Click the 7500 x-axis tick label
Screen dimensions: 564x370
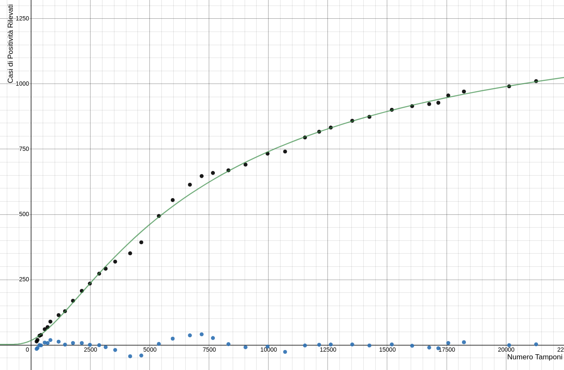point(209,350)
